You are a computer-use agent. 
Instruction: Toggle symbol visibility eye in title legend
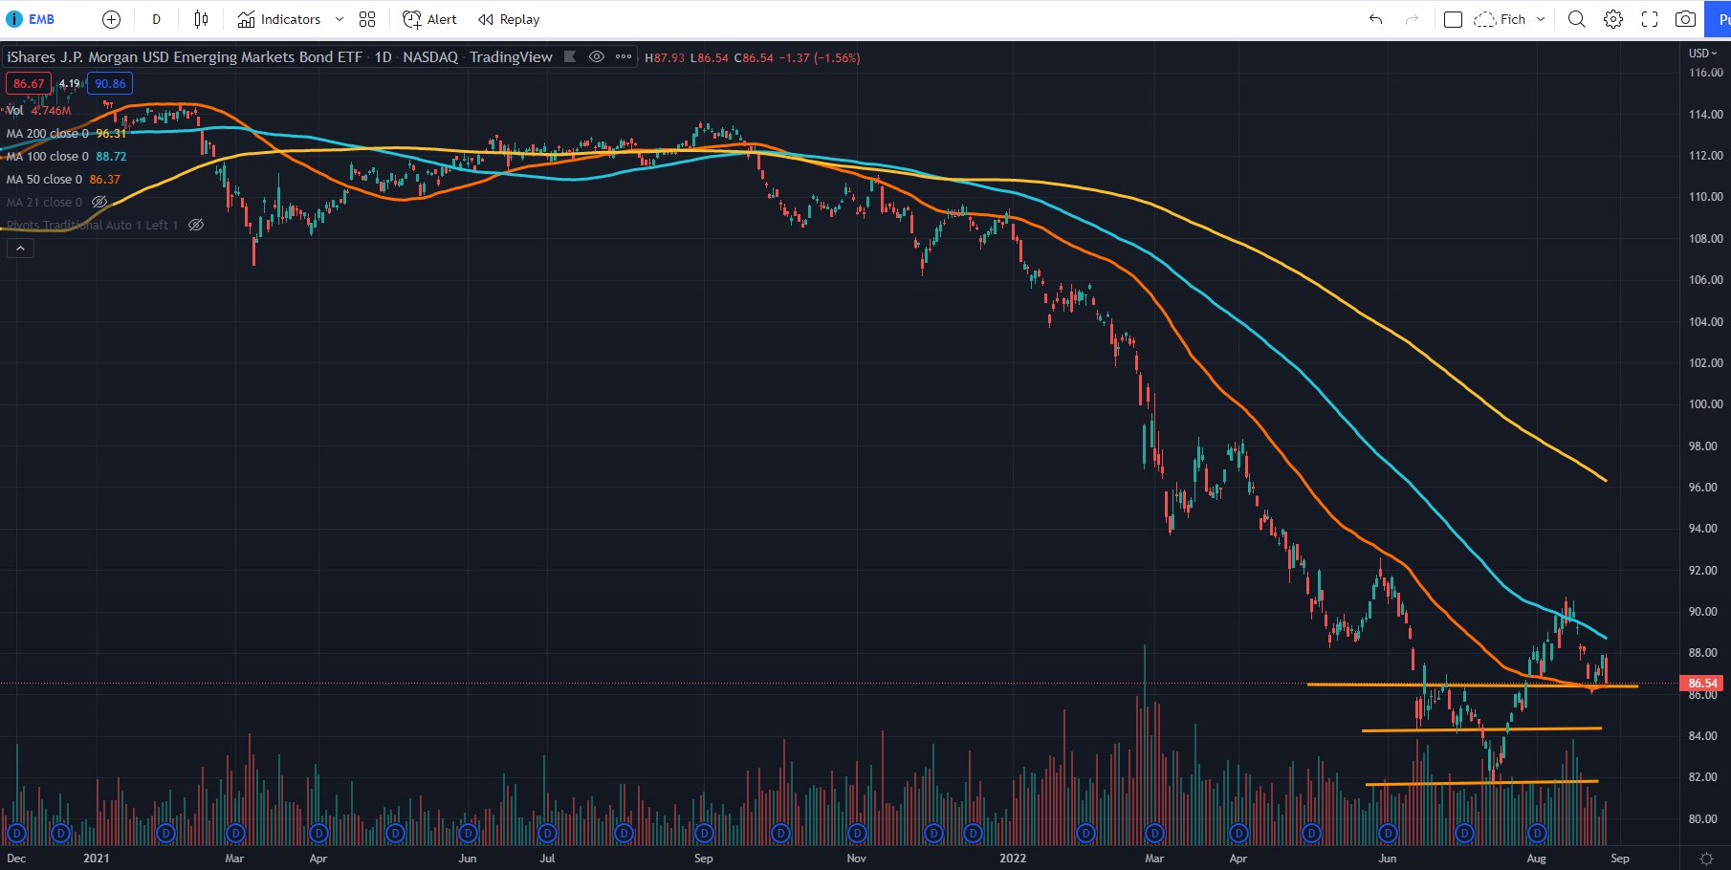tap(597, 57)
